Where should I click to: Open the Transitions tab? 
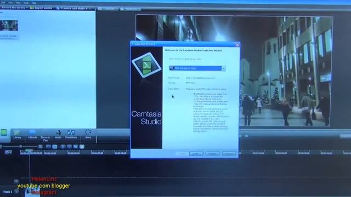coord(71,135)
